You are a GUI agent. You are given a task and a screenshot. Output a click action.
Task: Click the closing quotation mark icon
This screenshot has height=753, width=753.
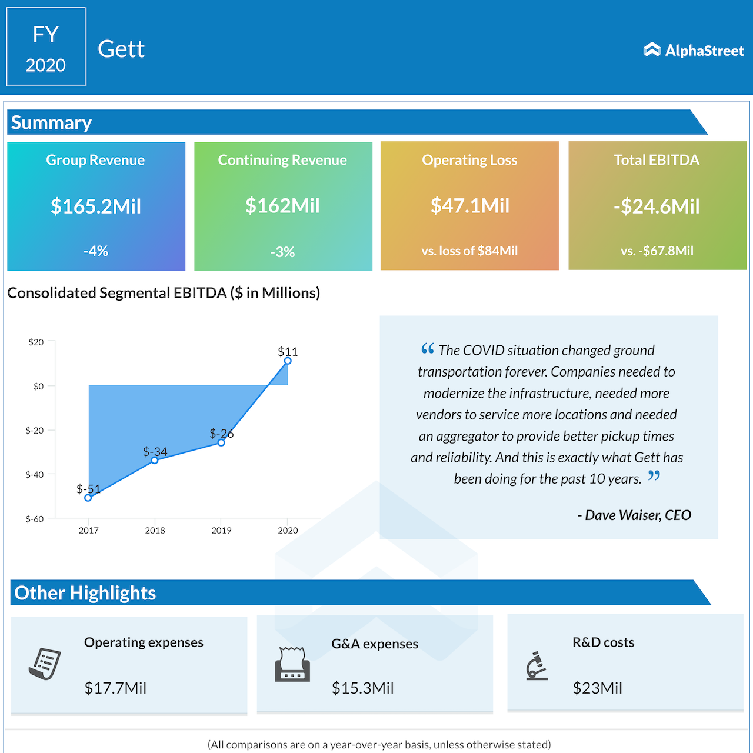click(654, 475)
